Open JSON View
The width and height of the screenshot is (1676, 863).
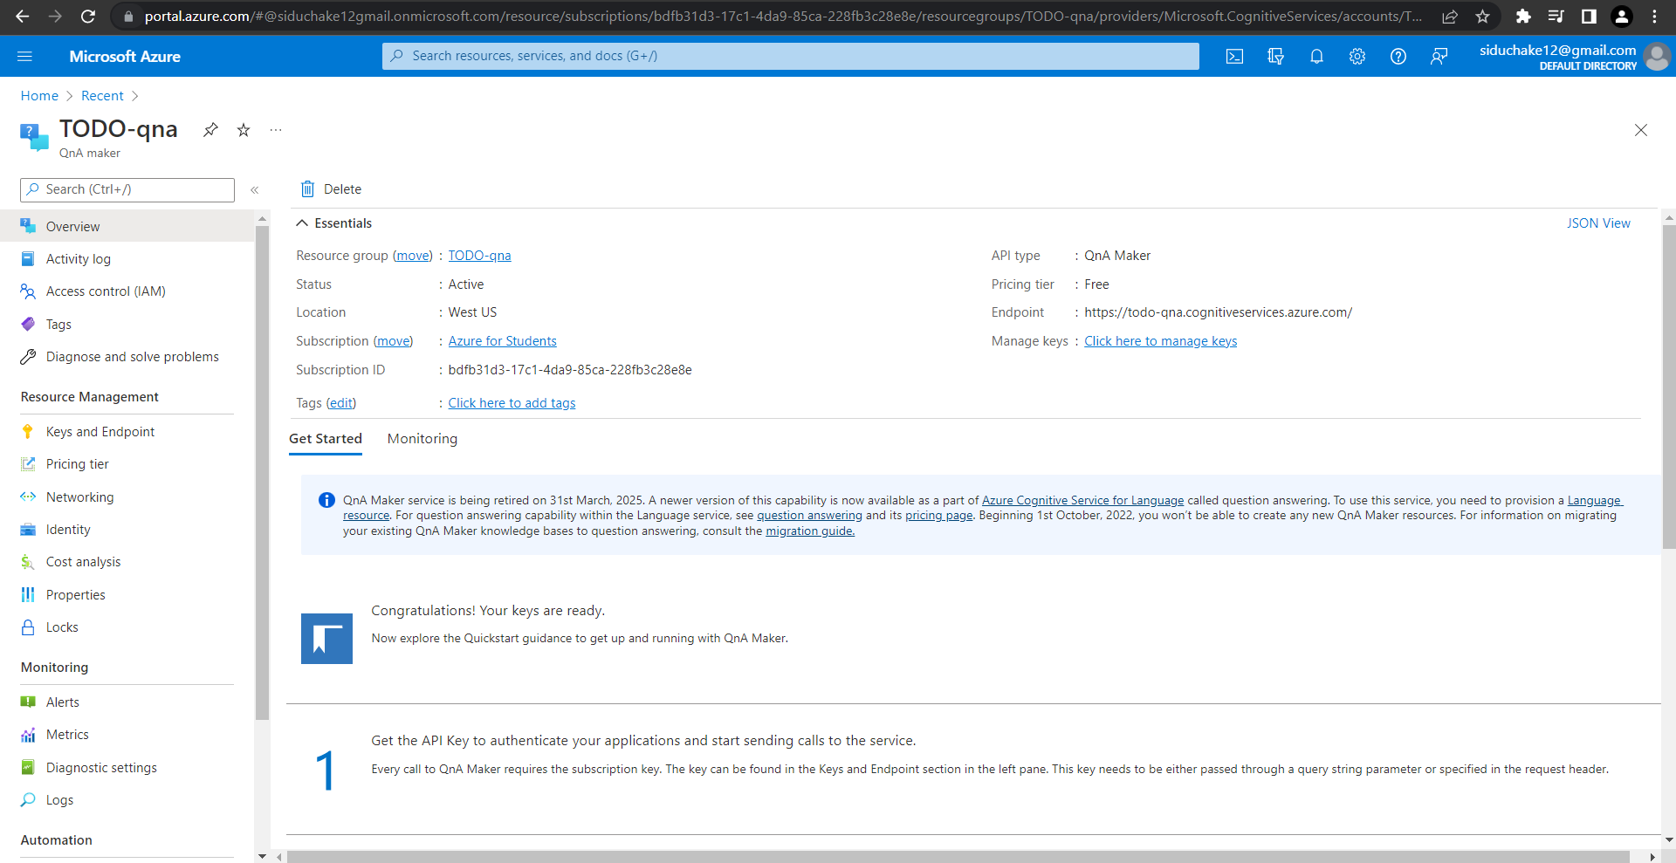click(x=1598, y=223)
